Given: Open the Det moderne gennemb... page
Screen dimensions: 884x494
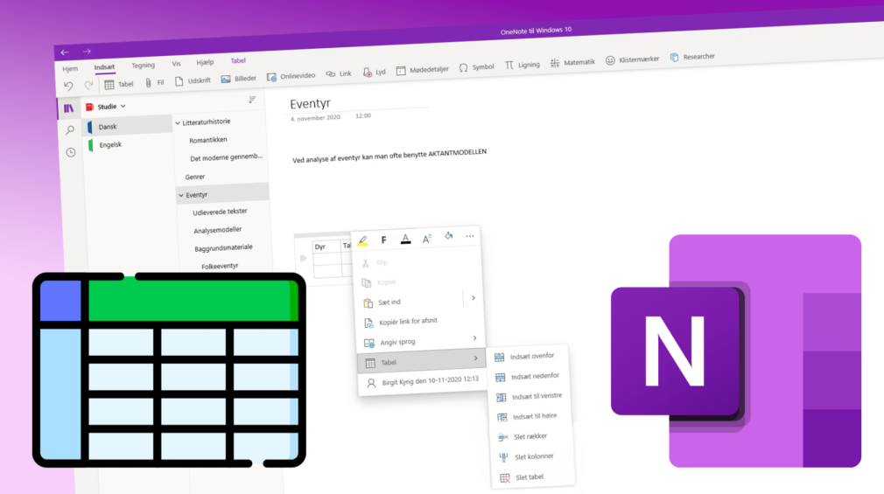Looking at the screenshot, I should click(x=226, y=157).
